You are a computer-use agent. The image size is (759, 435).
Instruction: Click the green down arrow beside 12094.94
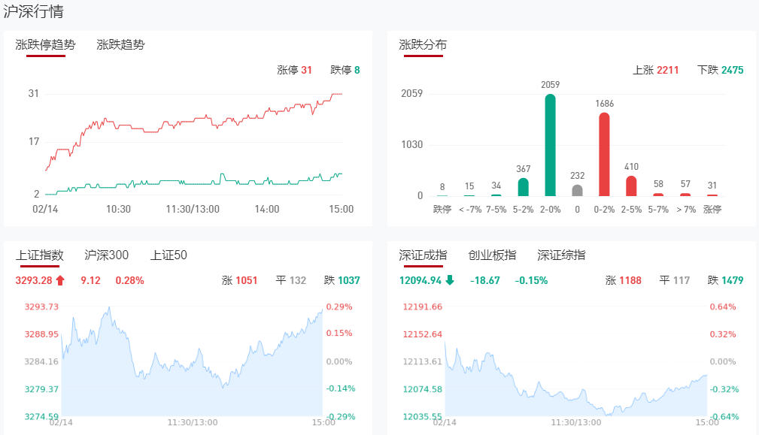(450, 280)
